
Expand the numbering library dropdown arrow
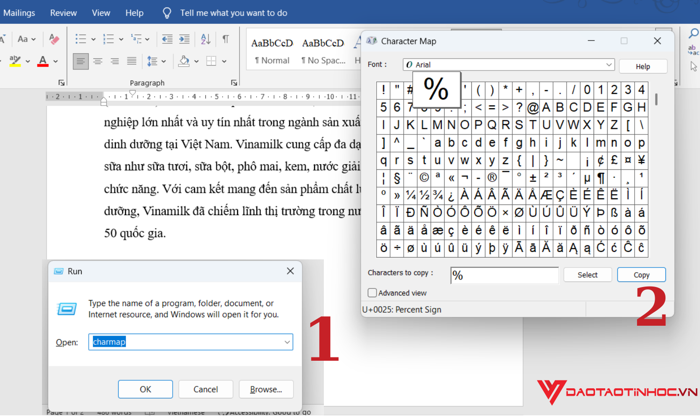[121, 40]
